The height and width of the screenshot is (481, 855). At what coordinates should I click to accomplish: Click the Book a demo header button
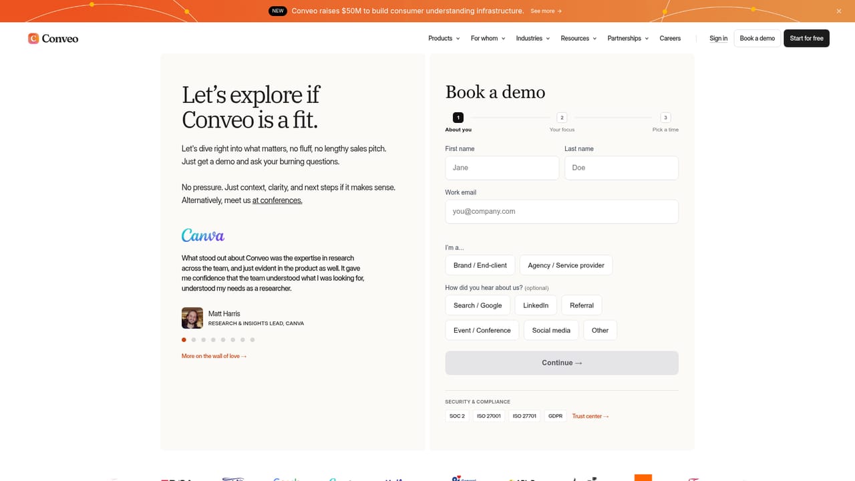click(757, 38)
